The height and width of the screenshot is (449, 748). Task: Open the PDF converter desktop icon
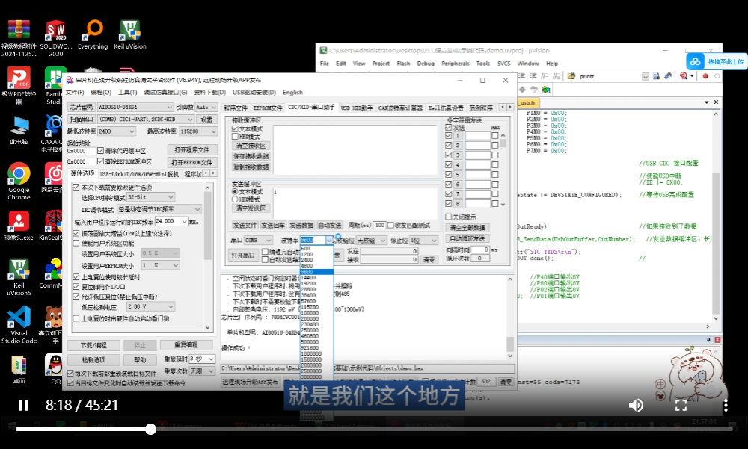tap(19, 86)
